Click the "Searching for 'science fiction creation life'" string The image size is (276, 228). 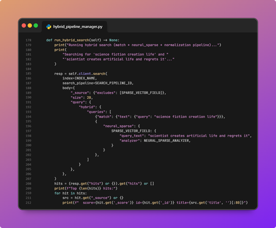pyautogui.click(x=115, y=54)
